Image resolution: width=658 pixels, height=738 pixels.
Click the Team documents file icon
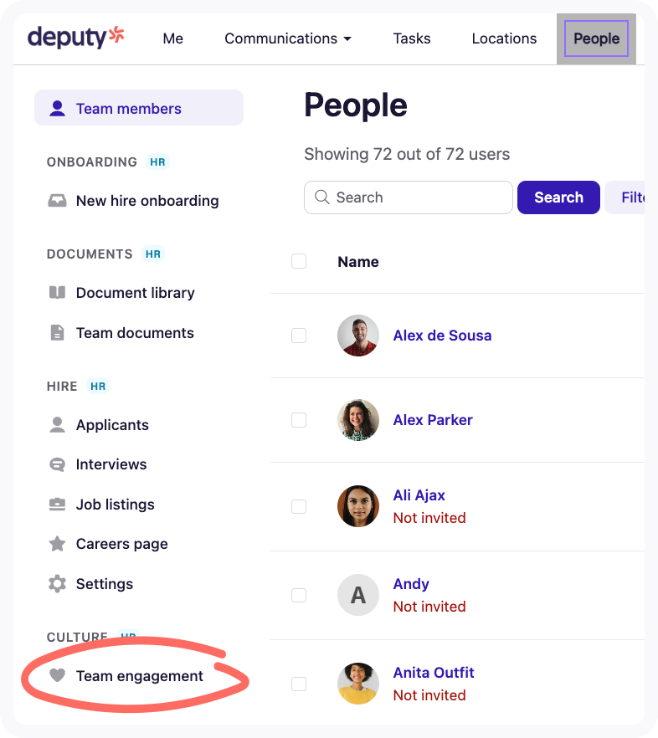click(x=57, y=333)
